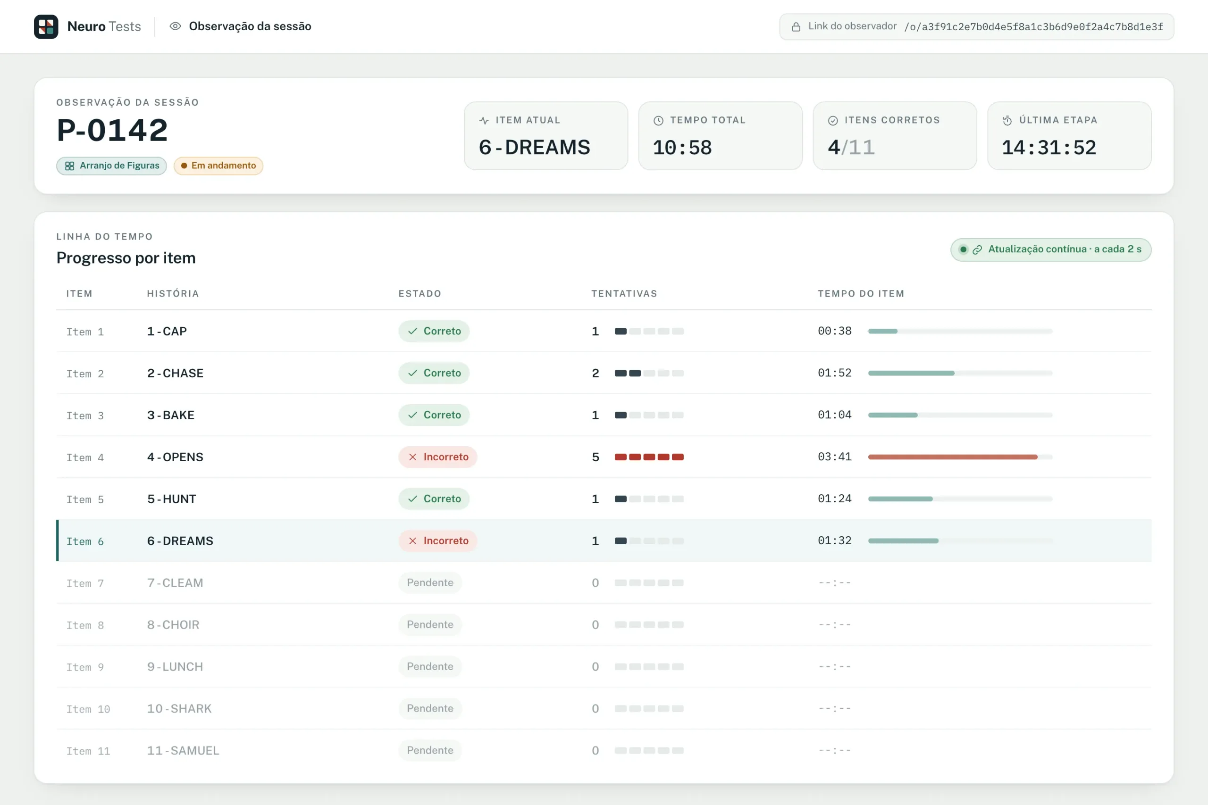Click the history icon next to ÚLTIMA ETAPA

point(1007,121)
